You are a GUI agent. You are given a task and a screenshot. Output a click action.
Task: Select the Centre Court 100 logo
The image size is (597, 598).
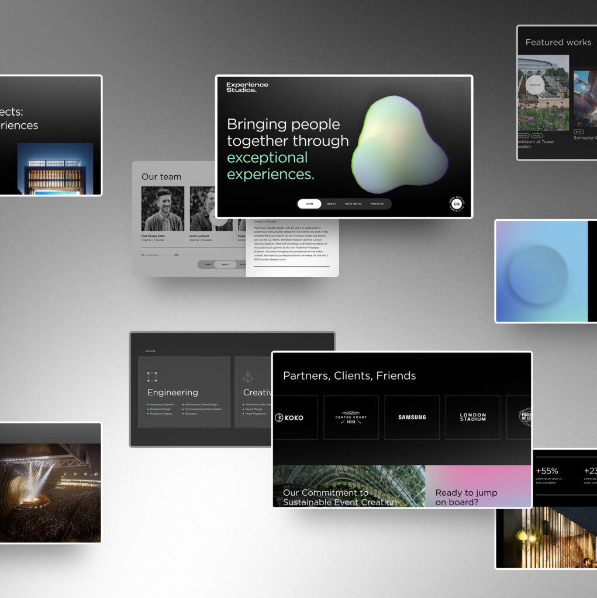click(351, 418)
